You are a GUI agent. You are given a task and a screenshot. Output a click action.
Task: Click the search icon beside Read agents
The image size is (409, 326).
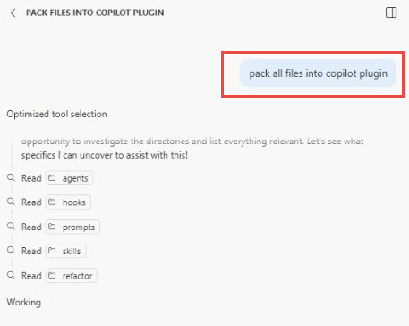coord(11,177)
